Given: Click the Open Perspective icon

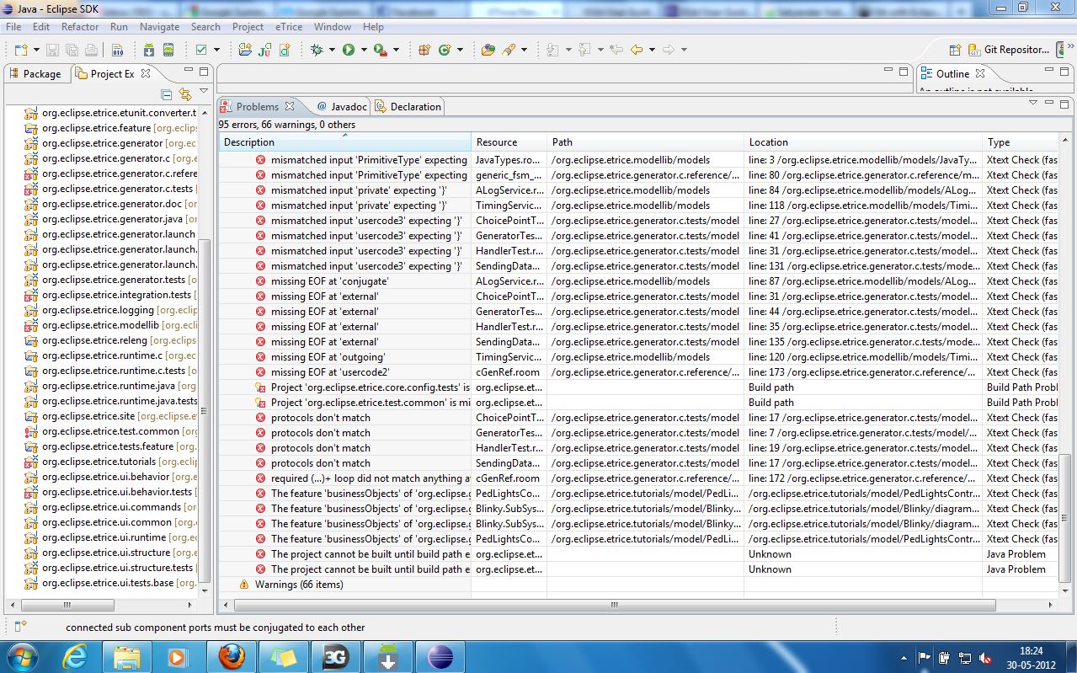Looking at the screenshot, I should [x=955, y=50].
